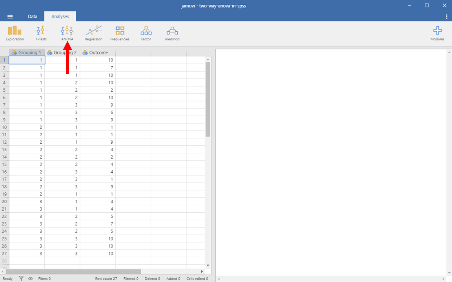452x282 pixels.
Task: Open the Regression analysis menu
Action: pos(93,33)
